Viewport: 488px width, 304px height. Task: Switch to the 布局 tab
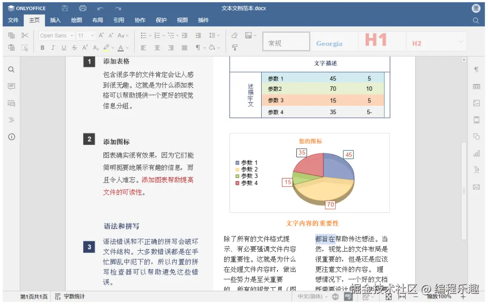coord(98,20)
